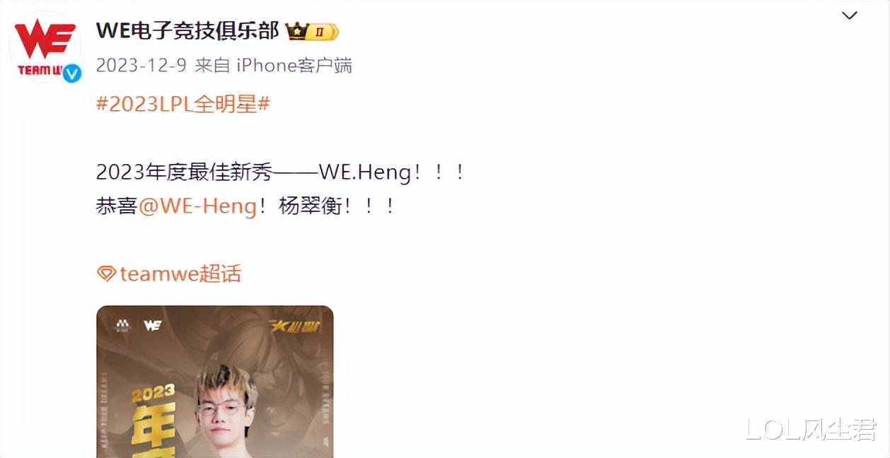Click the white WE logo on poster
890x458 pixels.
[x=153, y=325]
